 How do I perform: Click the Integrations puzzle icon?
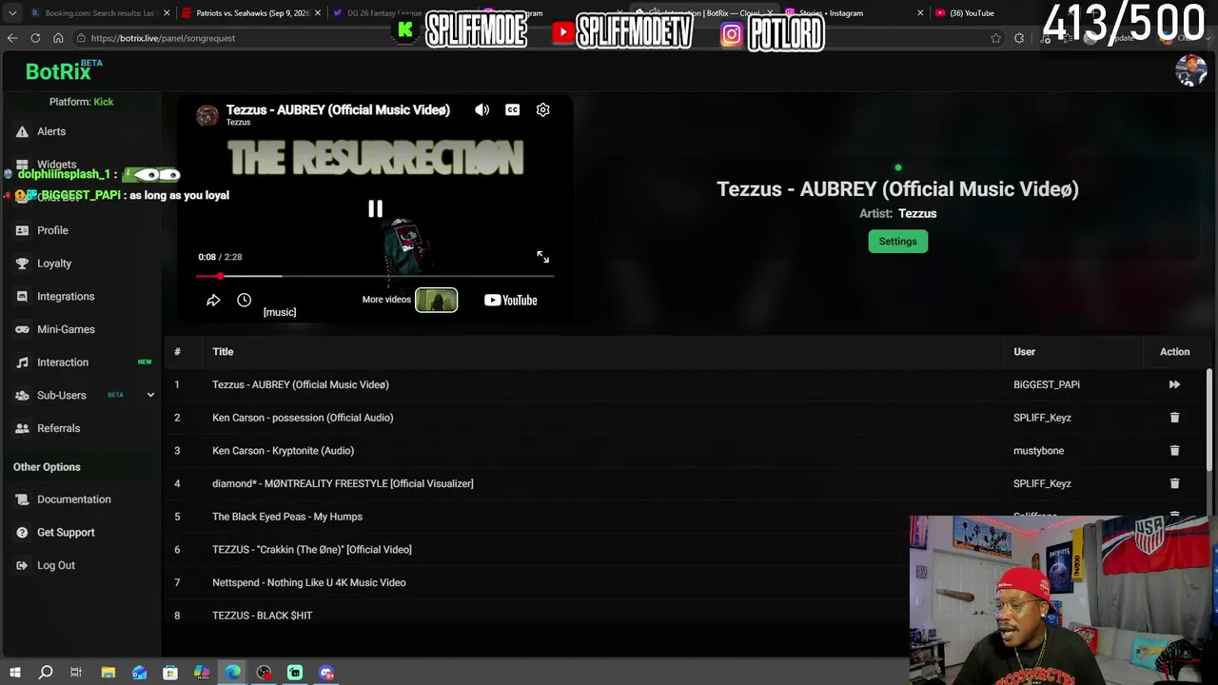coord(22,297)
